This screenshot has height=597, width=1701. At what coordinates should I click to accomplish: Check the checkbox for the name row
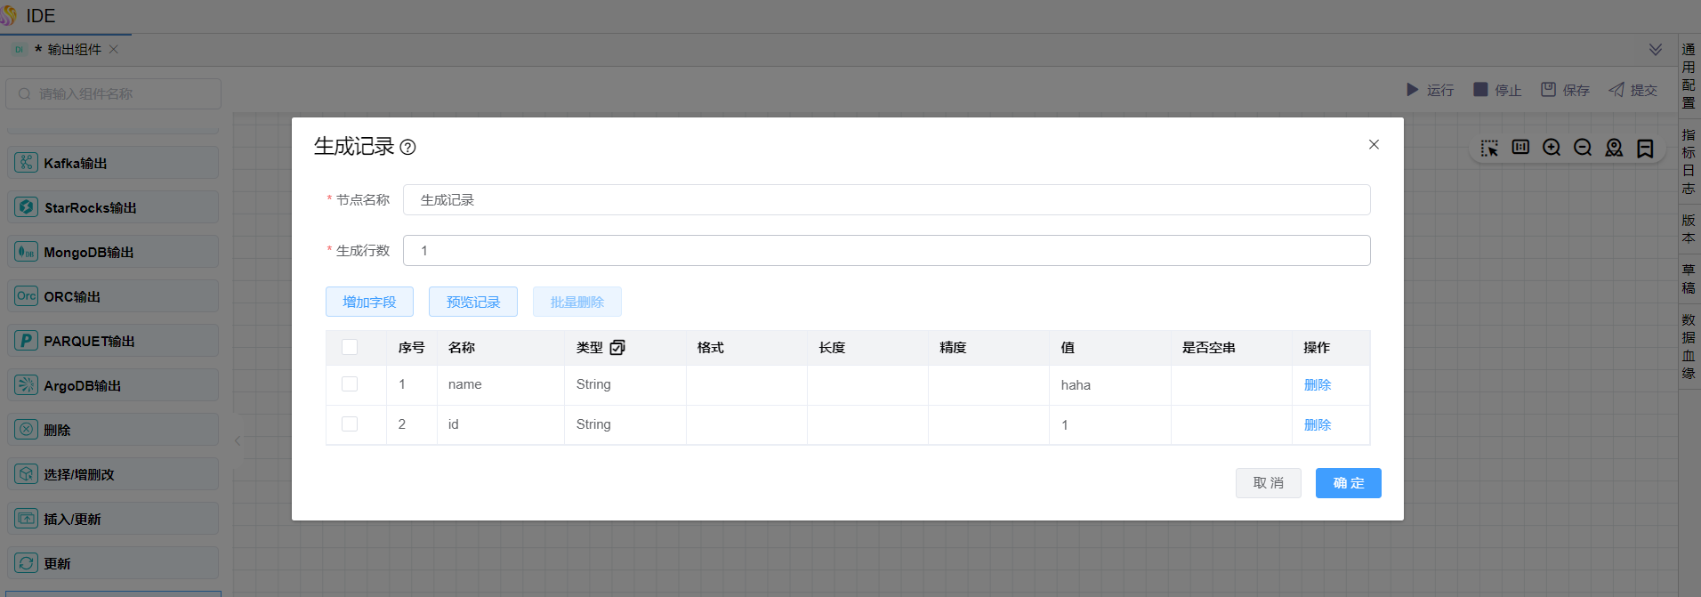[x=350, y=384]
